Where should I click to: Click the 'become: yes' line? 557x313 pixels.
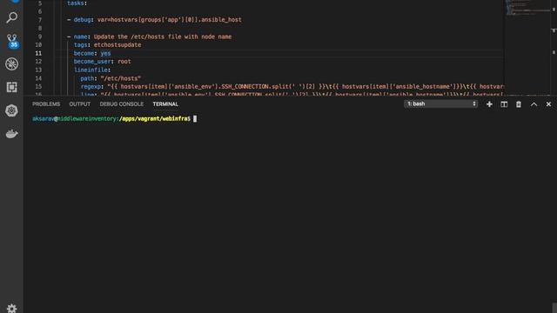click(92, 53)
